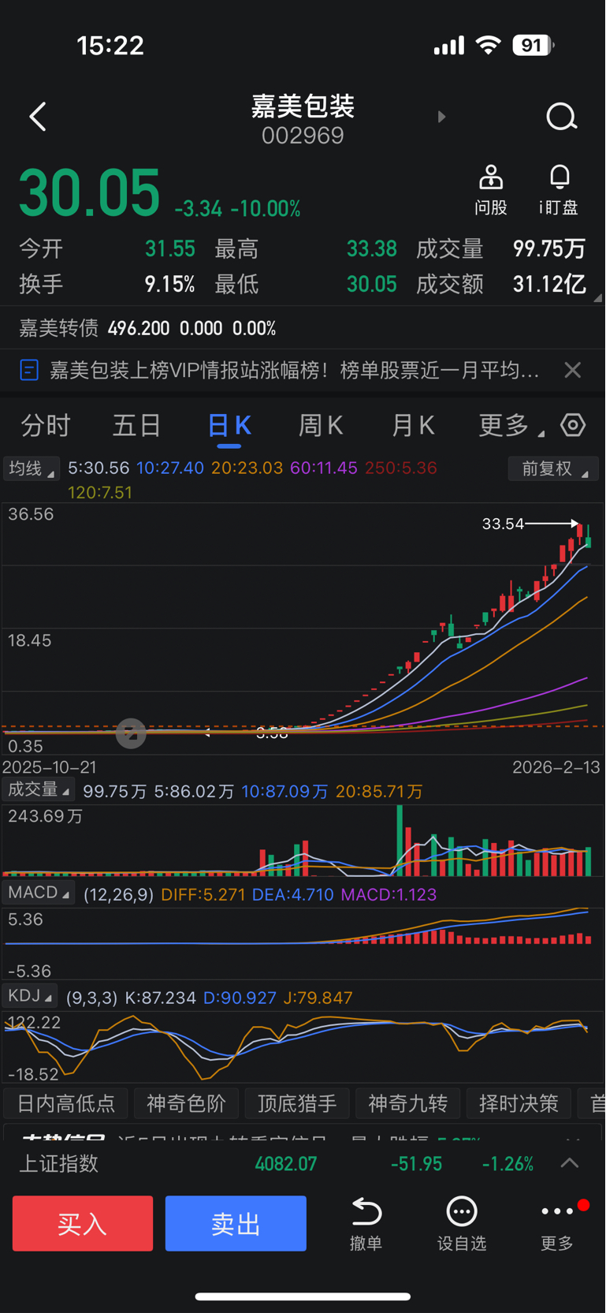This screenshot has height=1313, width=606.
Task: Expand the 上证指数 index bar chevron
Action: coord(570,1163)
